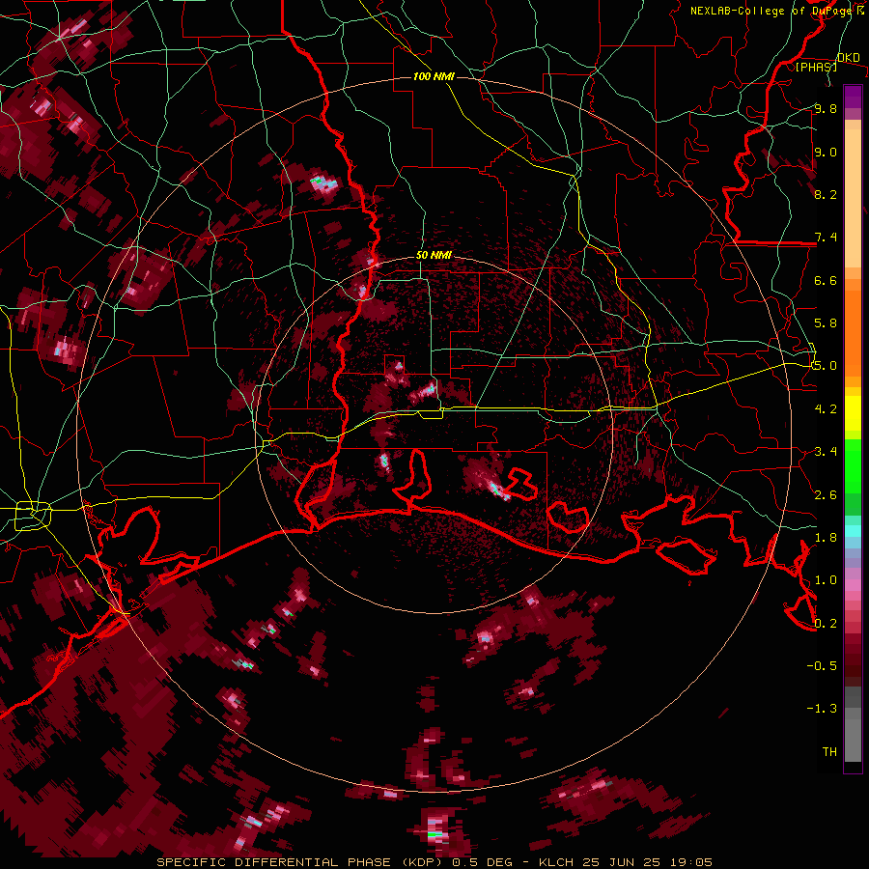
Task: Click the -1.3 scale value
Action: click(x=822, y=709)
